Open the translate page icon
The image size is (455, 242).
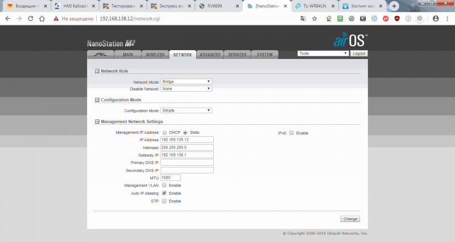pos(303,19)
